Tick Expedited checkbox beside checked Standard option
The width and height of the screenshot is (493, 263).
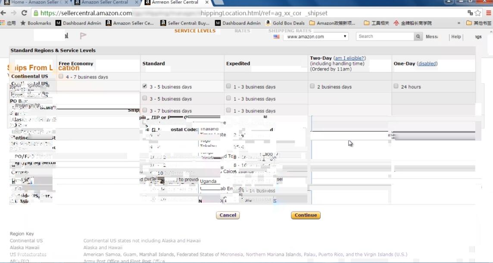[x=228, y=86]
